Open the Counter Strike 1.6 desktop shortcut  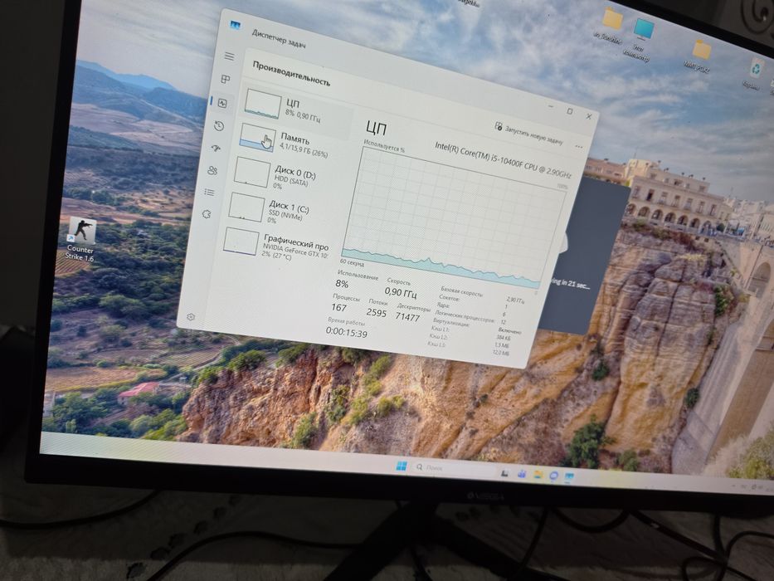tap(80, 240)
